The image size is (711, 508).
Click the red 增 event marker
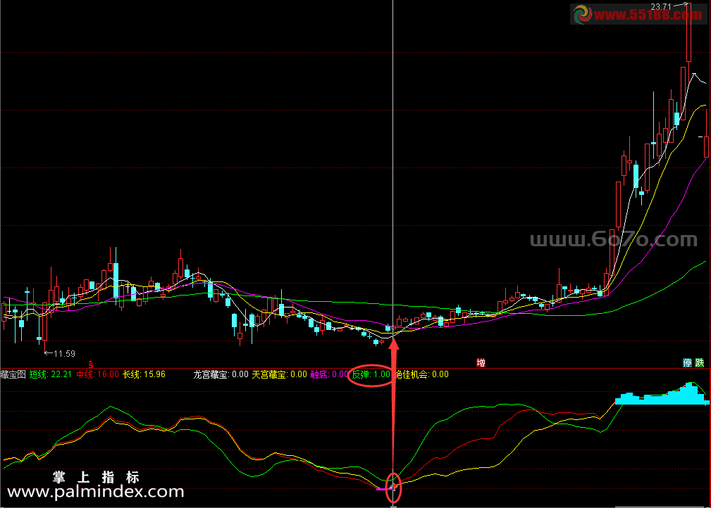point(481,362)
